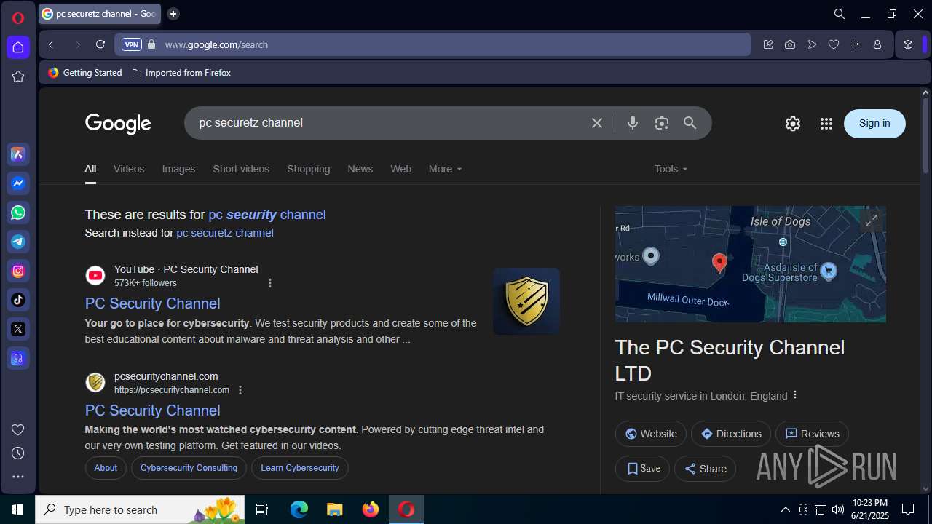Clear the Google search box
This screenshot has height=524, width=932.
[597, 123]
